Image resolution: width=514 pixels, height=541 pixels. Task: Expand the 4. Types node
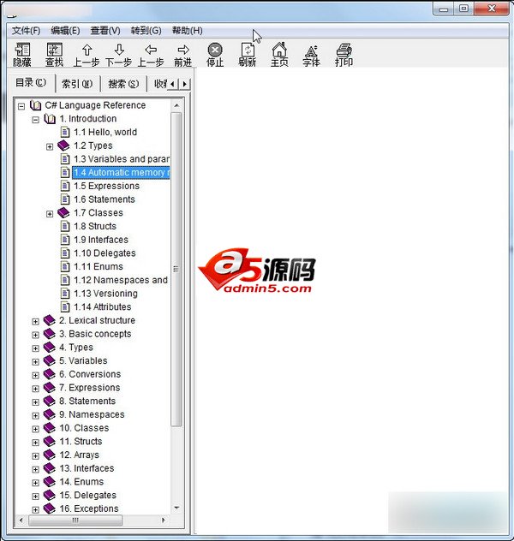point(35,348)
